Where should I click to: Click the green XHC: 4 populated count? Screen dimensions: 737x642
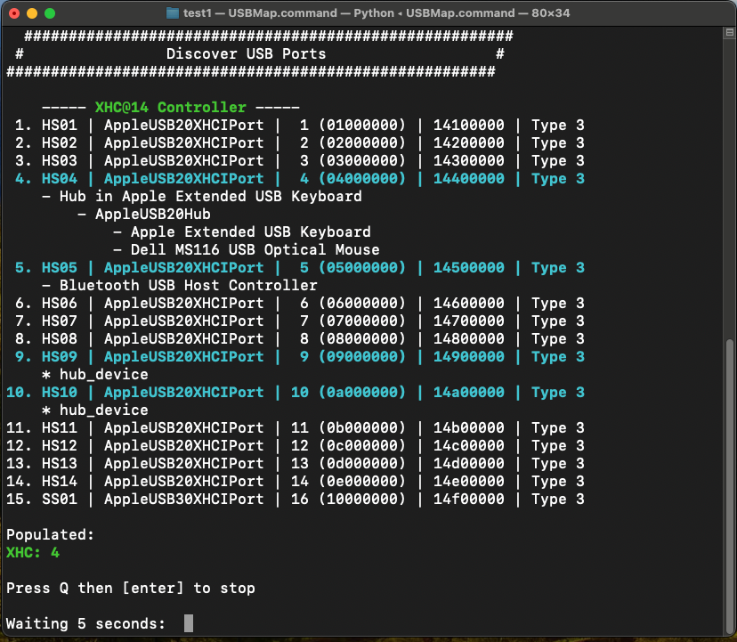click(x=33, y=552)
